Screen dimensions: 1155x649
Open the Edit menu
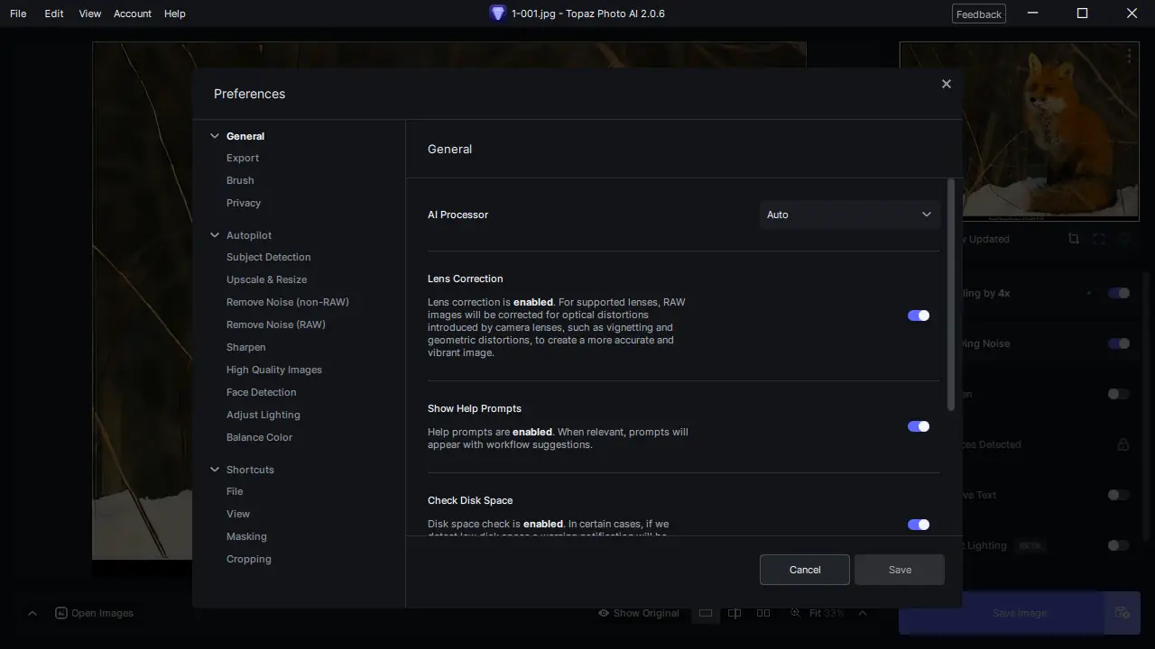[x=54, y=14]
